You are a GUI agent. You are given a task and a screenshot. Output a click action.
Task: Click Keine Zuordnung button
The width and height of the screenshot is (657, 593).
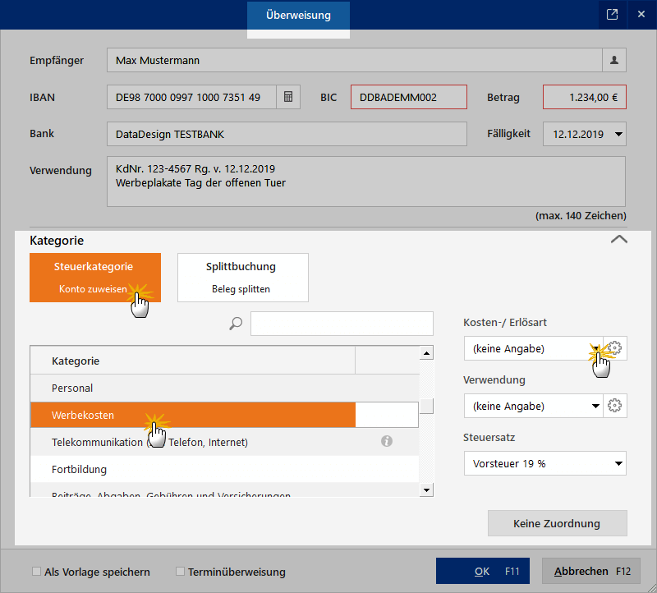(x=558, y=523)
